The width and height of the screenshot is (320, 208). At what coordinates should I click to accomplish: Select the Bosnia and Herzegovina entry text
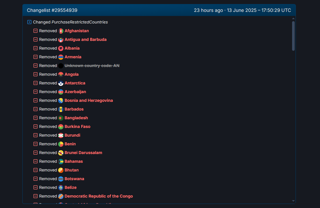pos(89,101)
